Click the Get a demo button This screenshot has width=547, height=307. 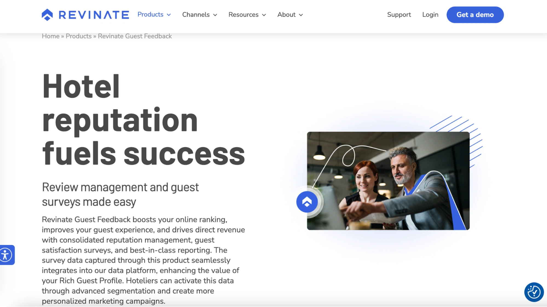click(475, 15)
